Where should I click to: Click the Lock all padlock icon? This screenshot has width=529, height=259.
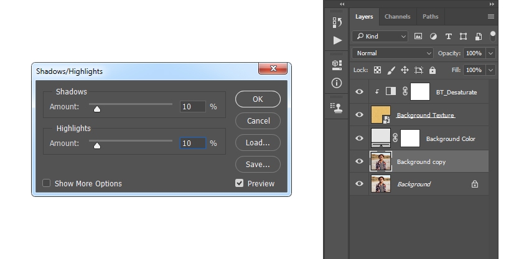pyautogui.click(x=433, y=70)
